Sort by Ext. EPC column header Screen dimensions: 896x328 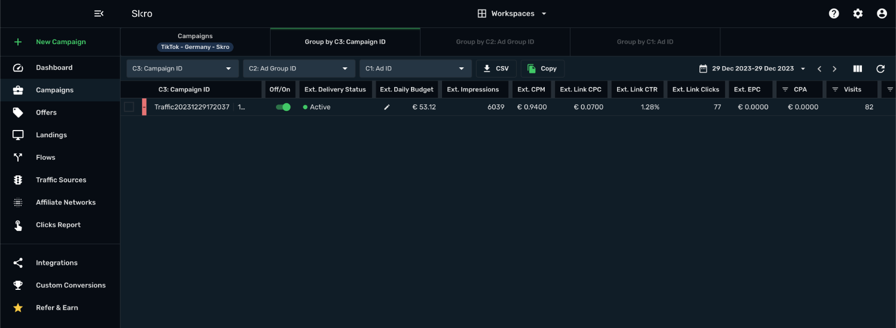click(x=748, y=89)
